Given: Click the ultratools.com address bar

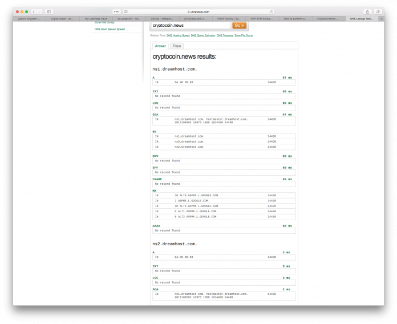Looking at the screenshot, I should [x=198, y=11].
